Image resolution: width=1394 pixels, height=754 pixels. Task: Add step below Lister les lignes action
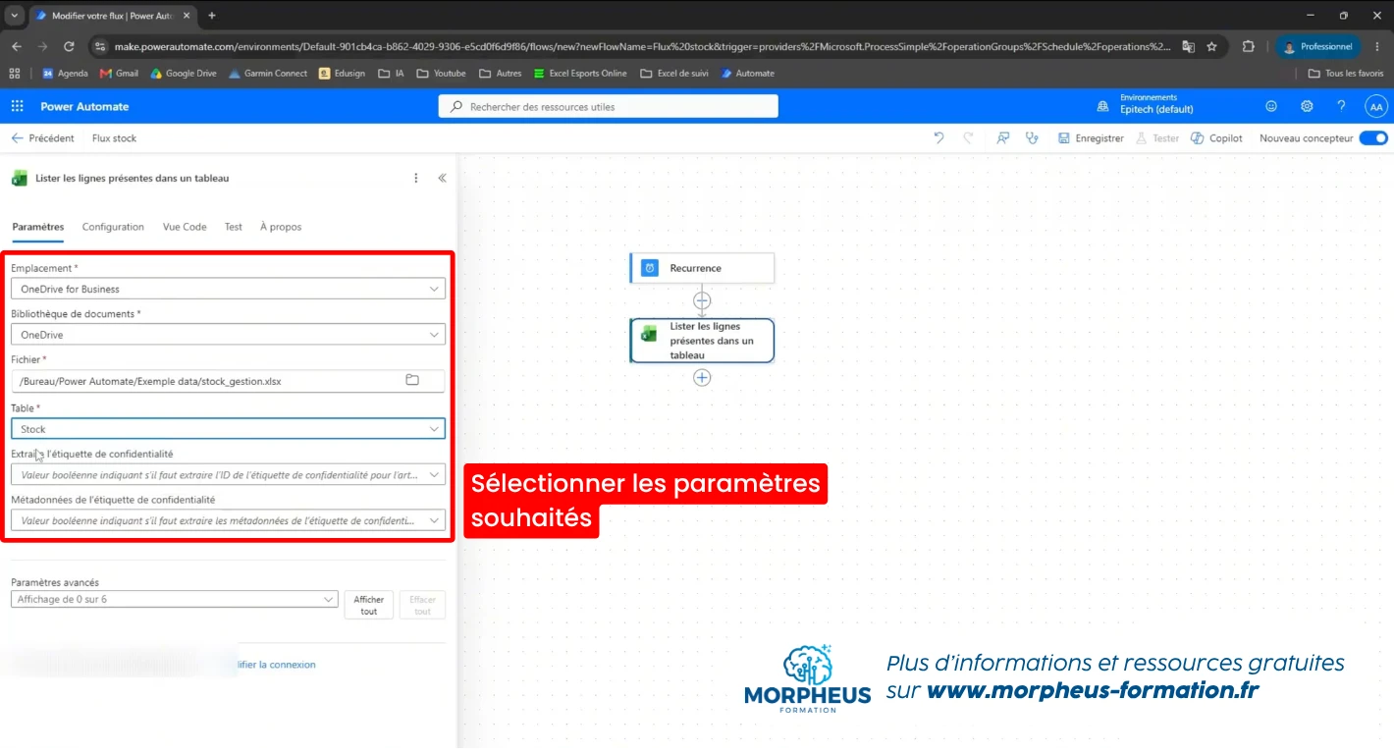coord(702,377)
